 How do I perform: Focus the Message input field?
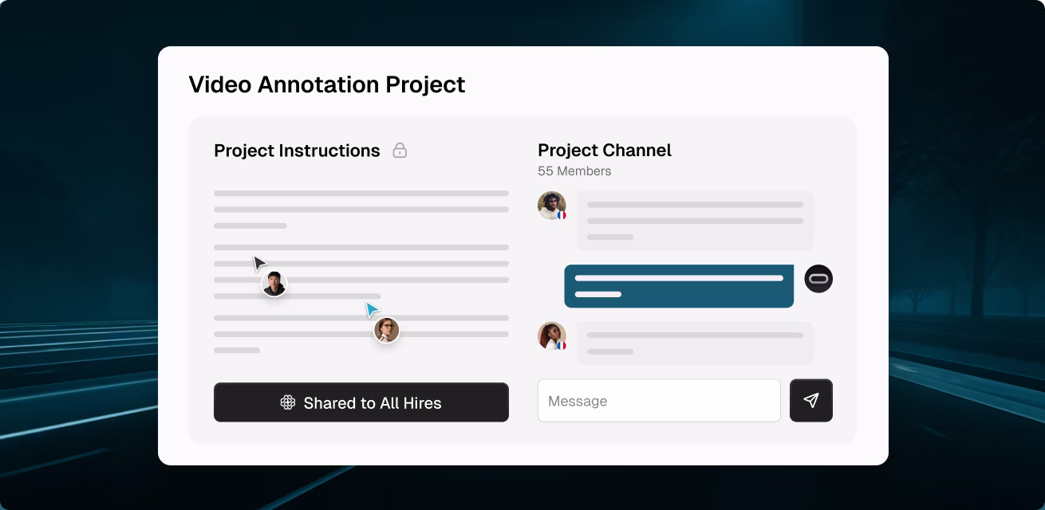pos(659,401)
